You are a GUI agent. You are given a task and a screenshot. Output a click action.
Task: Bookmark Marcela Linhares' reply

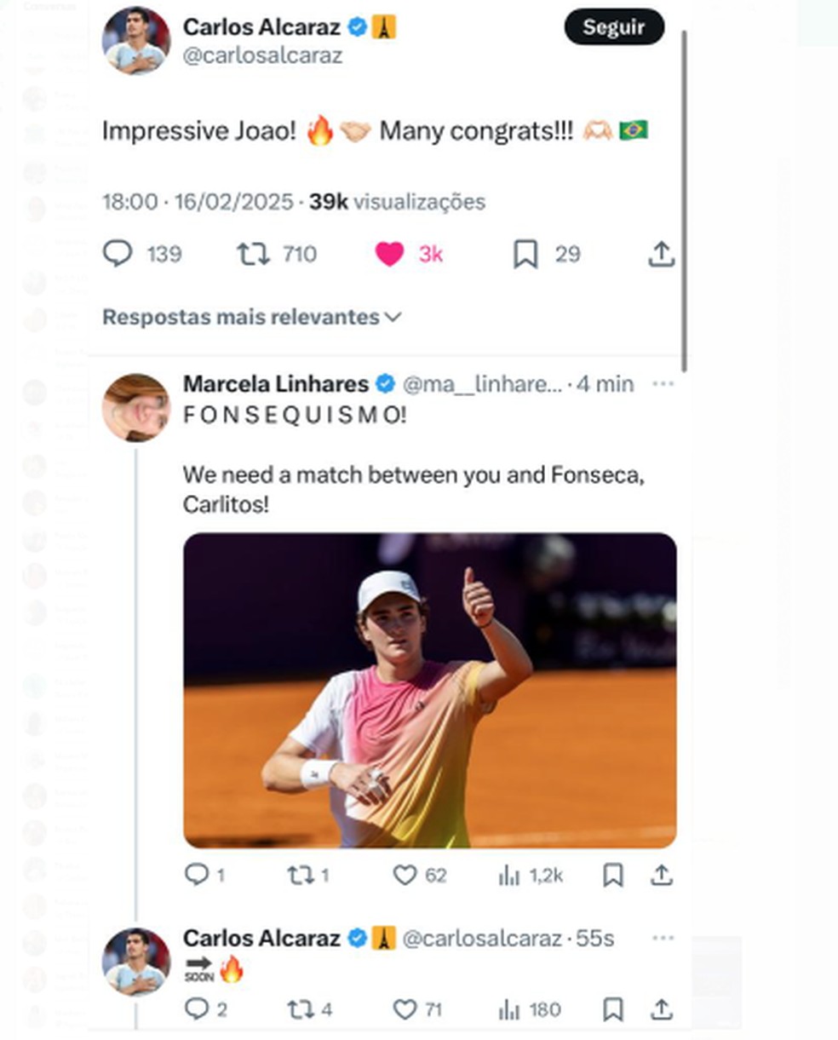pyautogui.click(x=612, y=875)
